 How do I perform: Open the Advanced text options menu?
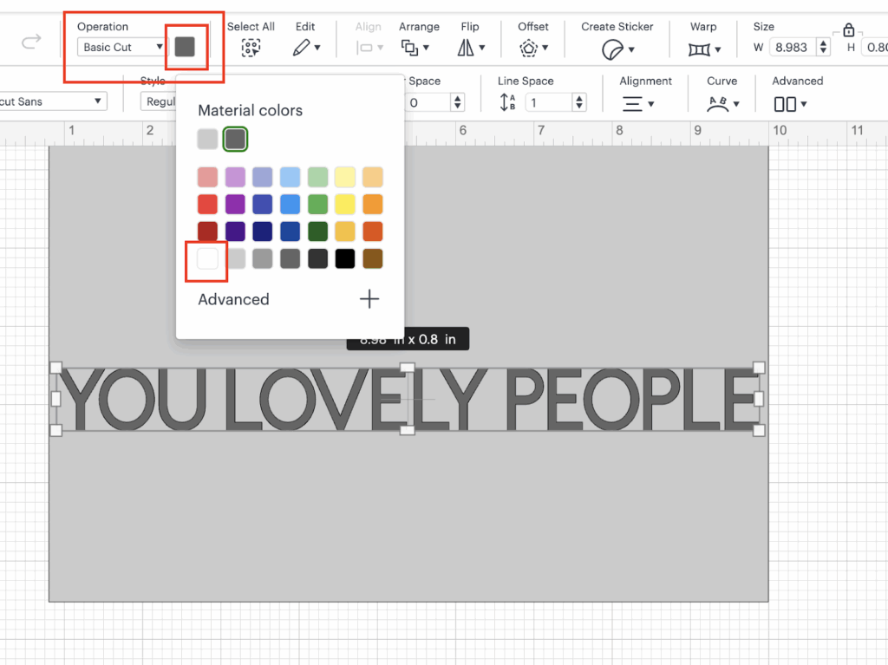coord(789,103)
